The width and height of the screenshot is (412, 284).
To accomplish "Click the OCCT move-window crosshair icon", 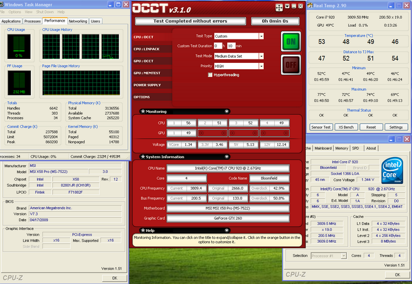I will 279,8.
